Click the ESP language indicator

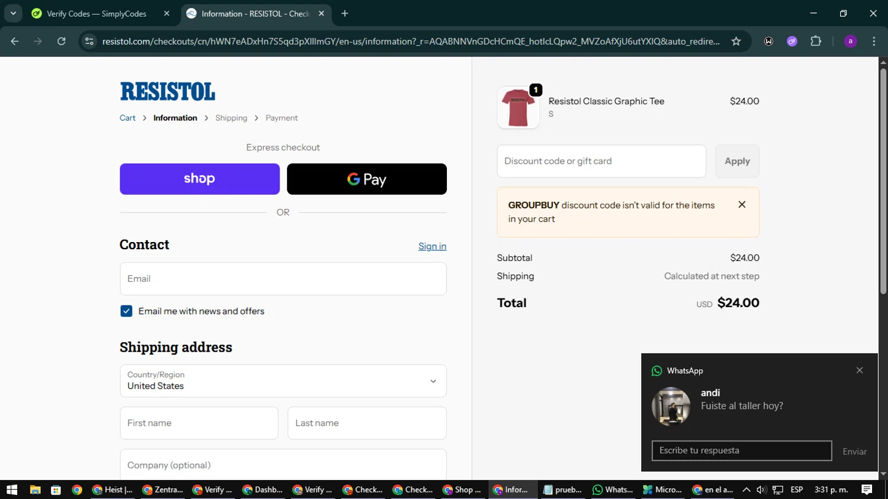797,490
